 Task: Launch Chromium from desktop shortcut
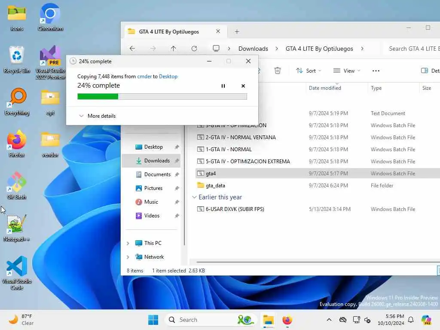50,17
